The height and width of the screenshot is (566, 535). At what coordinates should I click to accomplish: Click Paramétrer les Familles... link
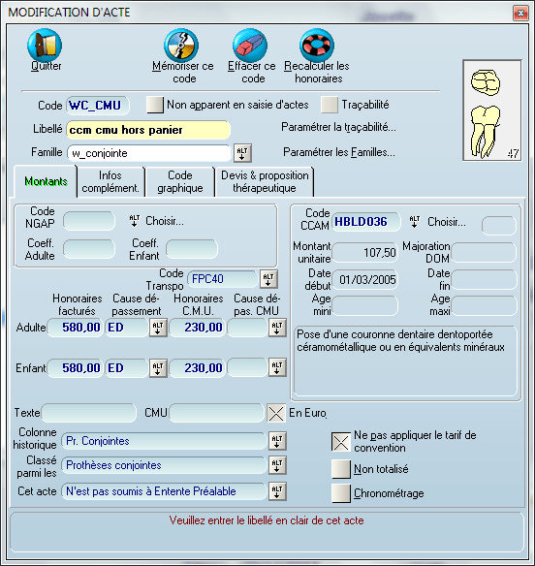point(339,152)
